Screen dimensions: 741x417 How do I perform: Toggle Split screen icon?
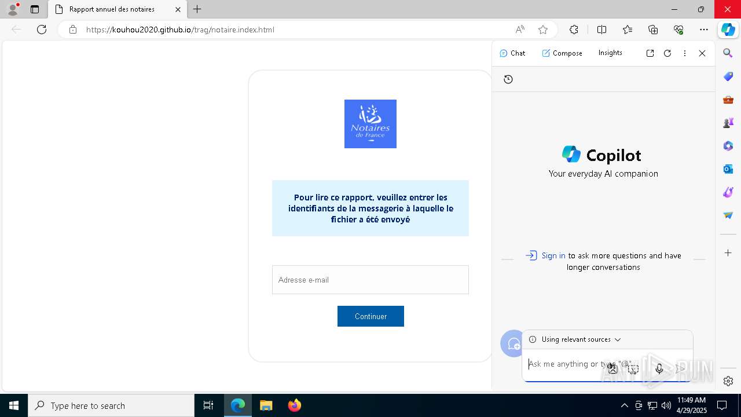click(601, 30)
